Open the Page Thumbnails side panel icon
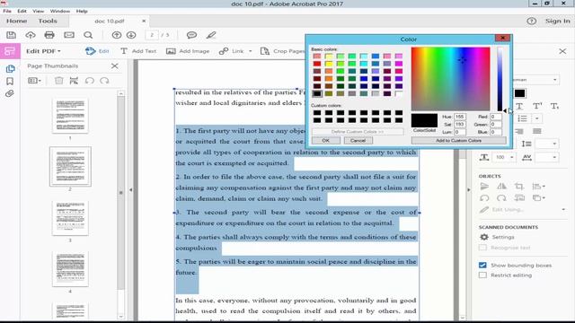This screenshot has width=575, height=323. pyautogui.click(x=10, y=68)
